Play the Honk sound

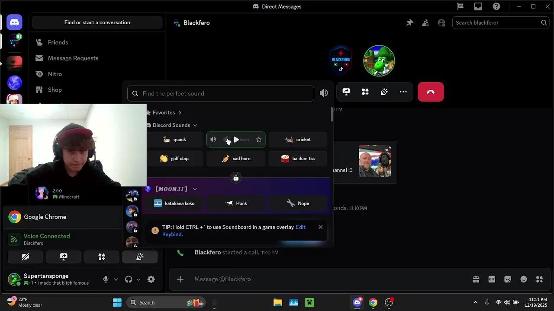(236, 203)
